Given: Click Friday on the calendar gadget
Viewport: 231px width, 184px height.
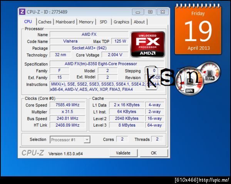Looking at the screenshot, I should [198, 14].
